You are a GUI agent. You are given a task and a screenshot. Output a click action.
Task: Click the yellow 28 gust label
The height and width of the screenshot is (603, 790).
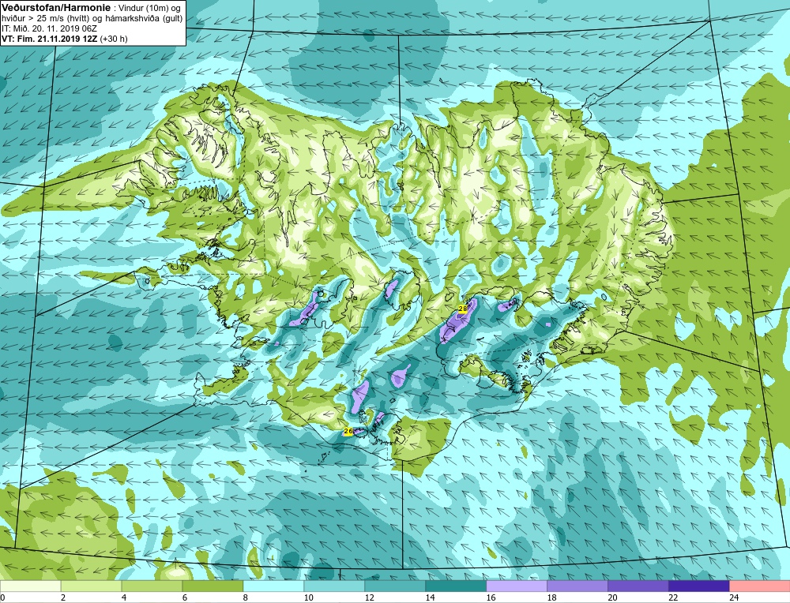(462, 308)
